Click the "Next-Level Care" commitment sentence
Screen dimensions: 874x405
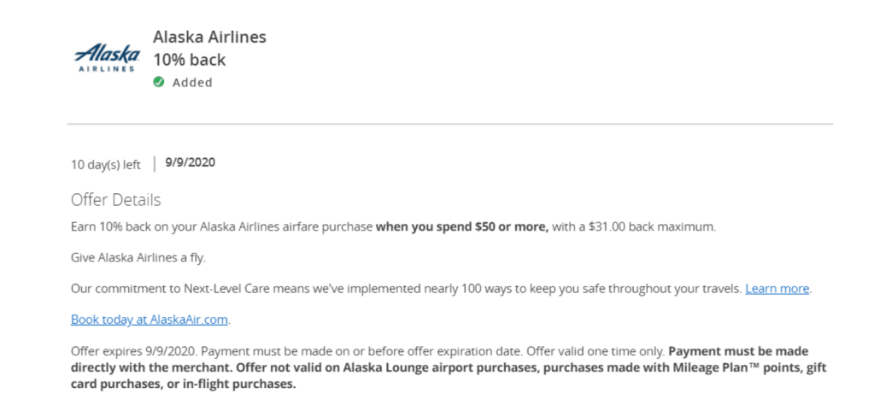coord(407,289)
